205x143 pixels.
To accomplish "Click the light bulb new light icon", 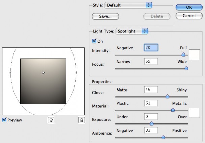I will click(51, 120).
